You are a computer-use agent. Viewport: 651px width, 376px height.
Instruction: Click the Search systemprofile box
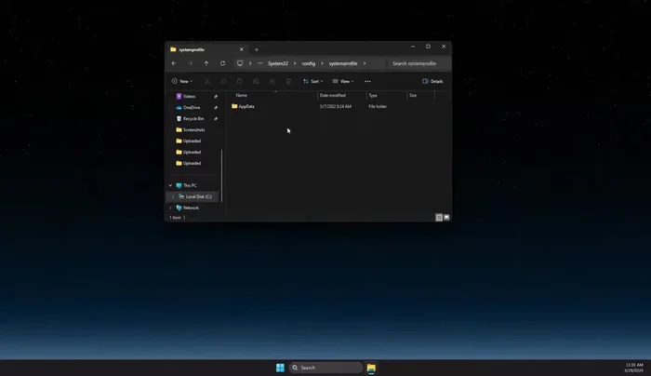pos(417,63)
